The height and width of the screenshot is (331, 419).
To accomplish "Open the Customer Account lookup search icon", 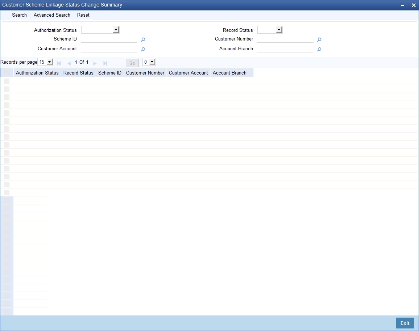I will 143,49.
